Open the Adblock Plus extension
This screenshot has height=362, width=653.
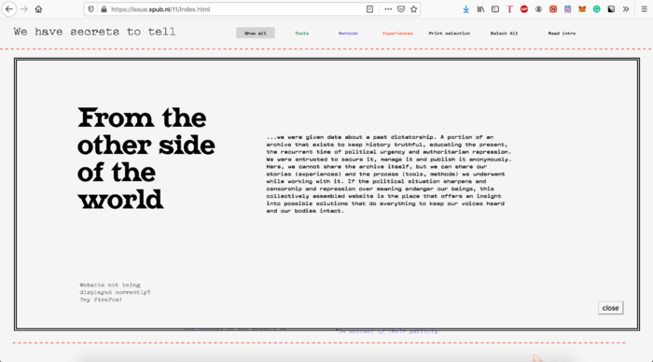coord(524,9)
